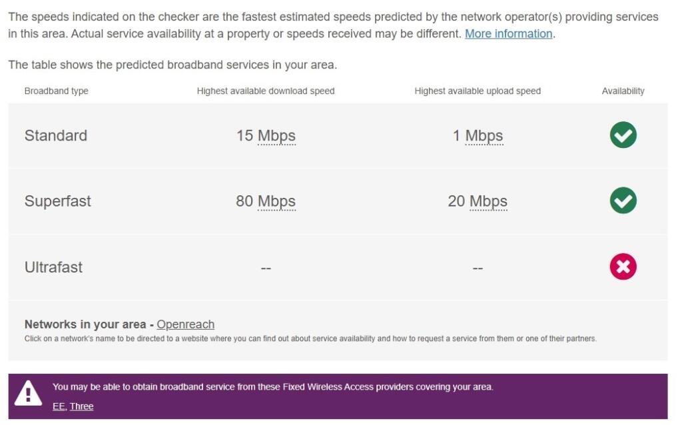Click the "Highest available upload speed" header

pyautogui.click(x=478, y=91)
